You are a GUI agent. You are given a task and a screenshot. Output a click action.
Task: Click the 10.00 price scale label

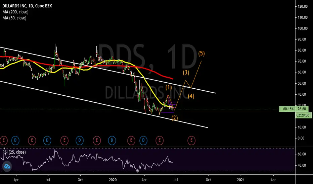[x=302, y=127]
